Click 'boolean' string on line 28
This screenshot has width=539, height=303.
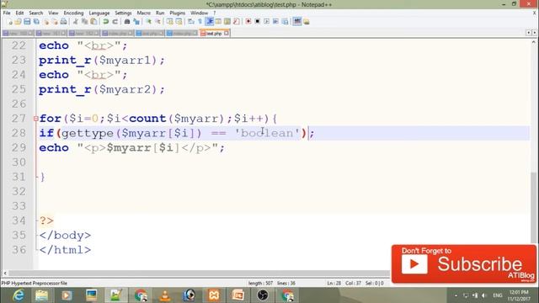pyautogui.click(x=268, y=133)
